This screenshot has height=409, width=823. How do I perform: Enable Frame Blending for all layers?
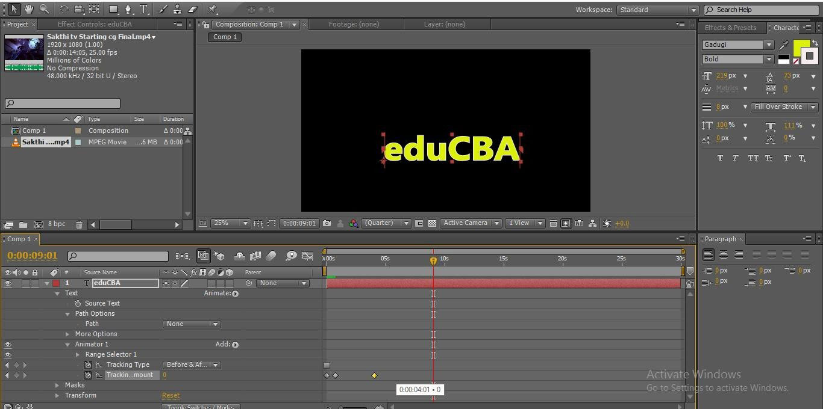(x=255, y=256)
